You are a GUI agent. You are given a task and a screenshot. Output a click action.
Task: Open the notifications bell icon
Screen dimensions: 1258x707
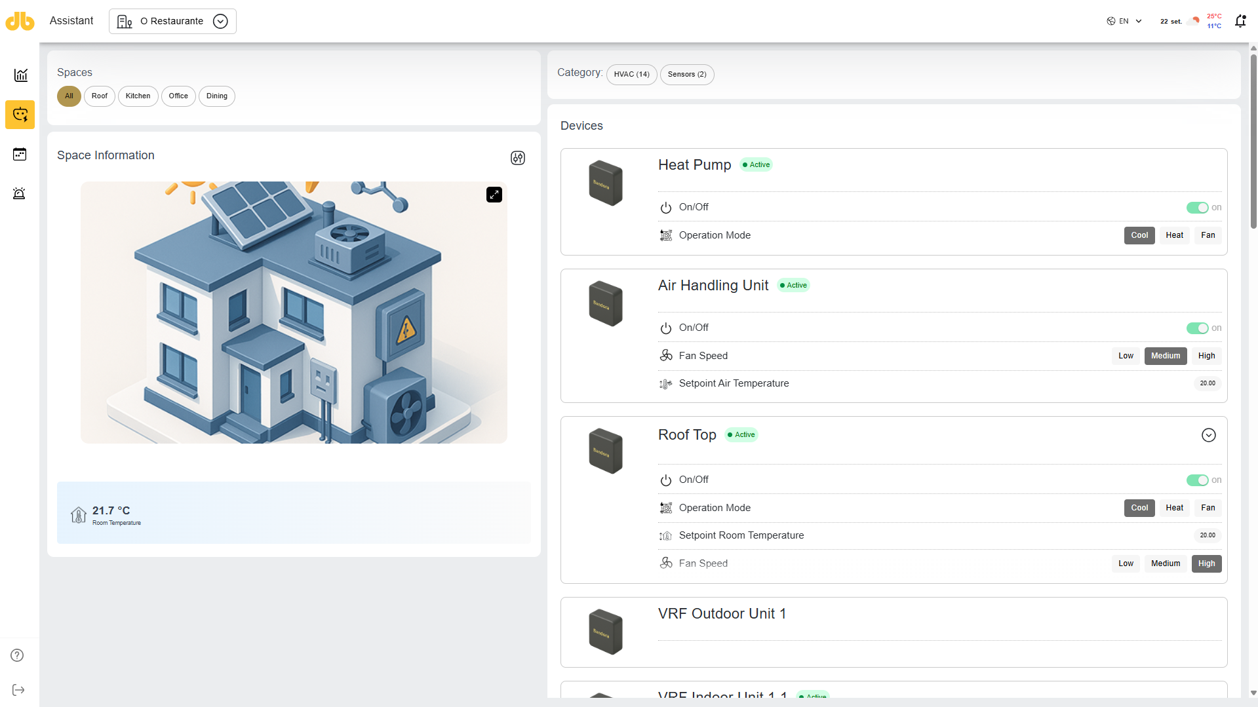[1240, 21]
